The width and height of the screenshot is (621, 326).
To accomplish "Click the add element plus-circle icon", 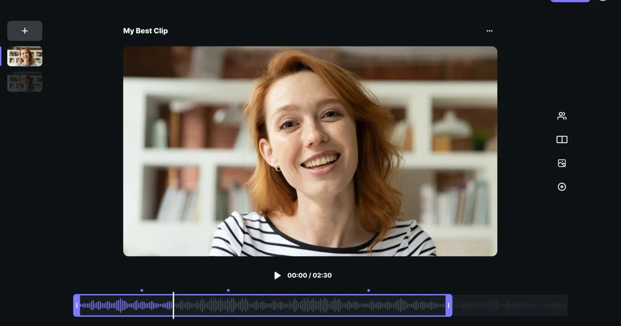I will 561,187.
